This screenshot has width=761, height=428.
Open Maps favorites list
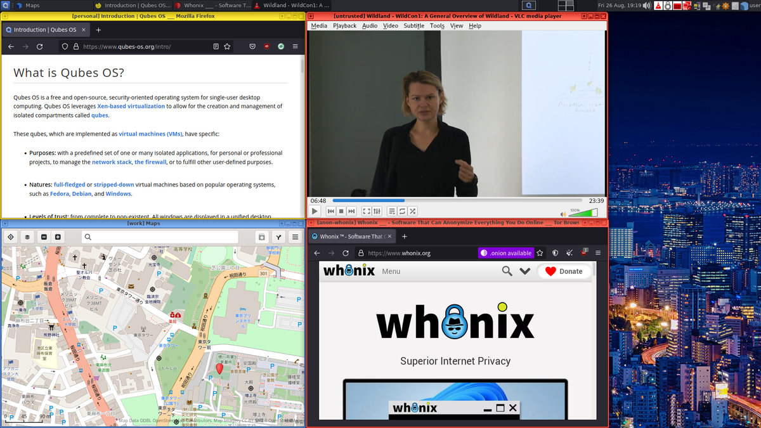[x=262, y=237]
